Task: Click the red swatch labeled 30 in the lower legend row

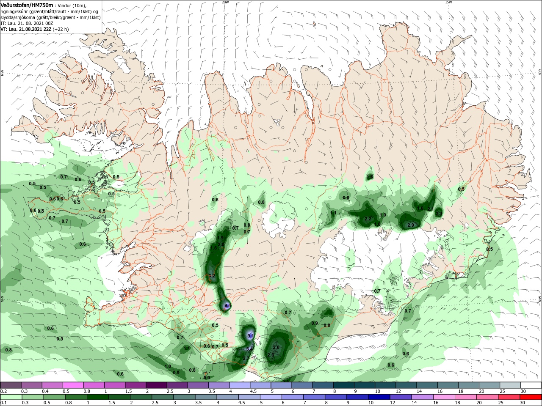Action: click(531, 397)
